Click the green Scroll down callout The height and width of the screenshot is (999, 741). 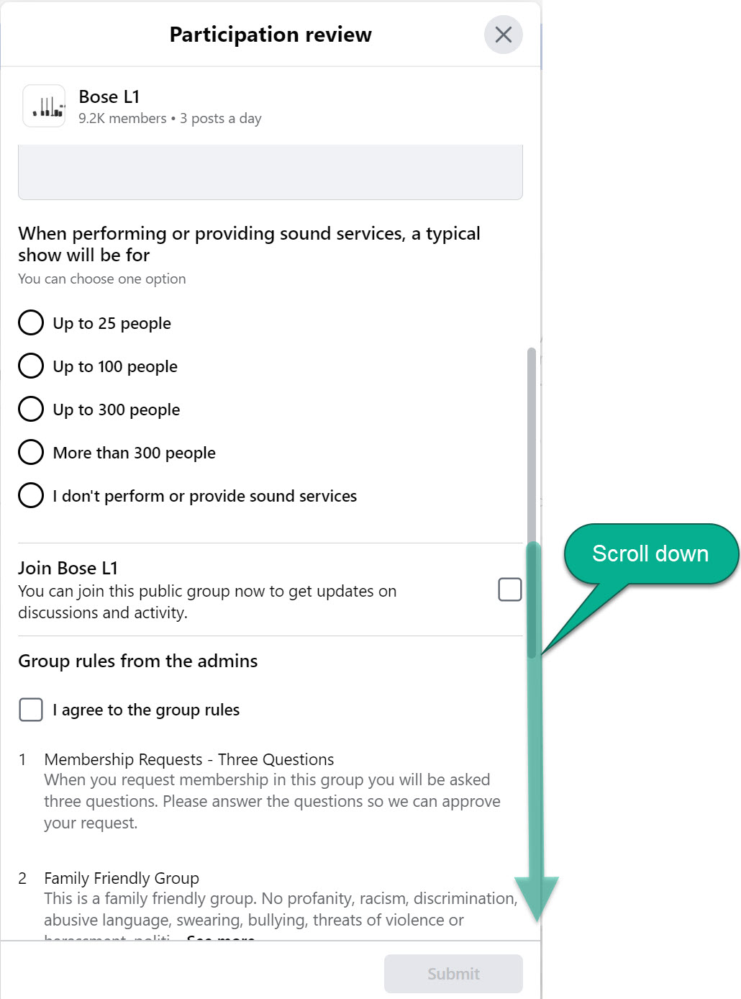pyautogui.click(x=650, y=553)
